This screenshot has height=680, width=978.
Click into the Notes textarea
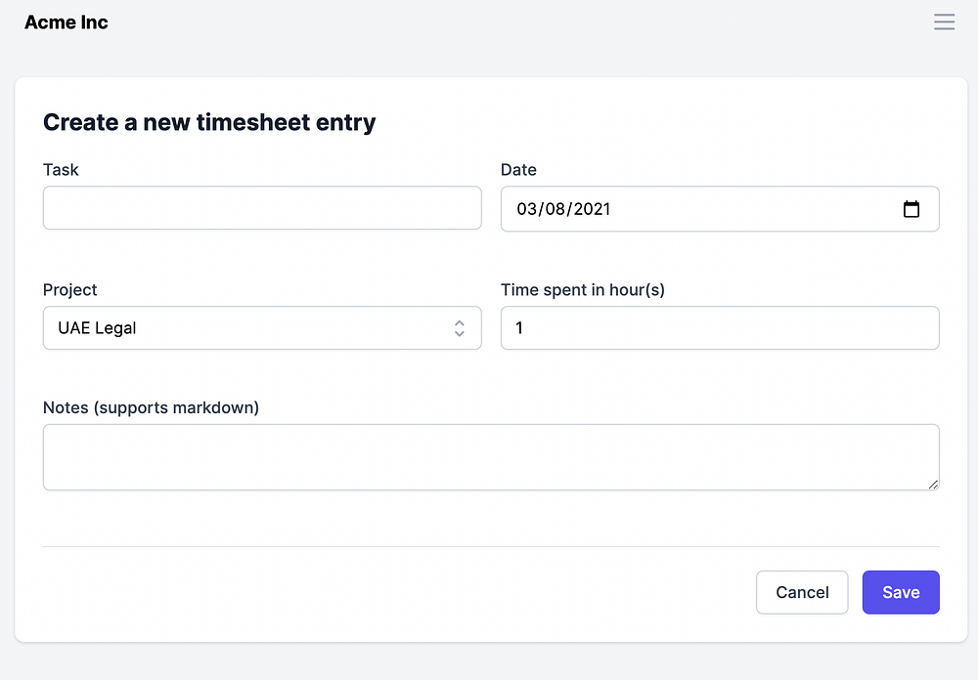[x=491, y=457]
